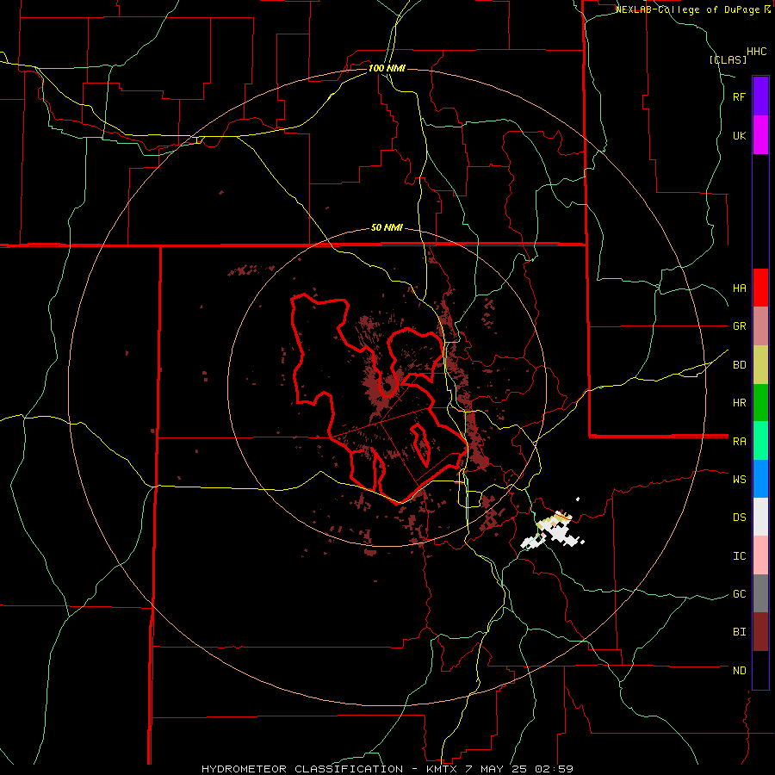This screenshot has width=775, height=775.
Task: Click the HHC product label
Action: click(757, 52)
